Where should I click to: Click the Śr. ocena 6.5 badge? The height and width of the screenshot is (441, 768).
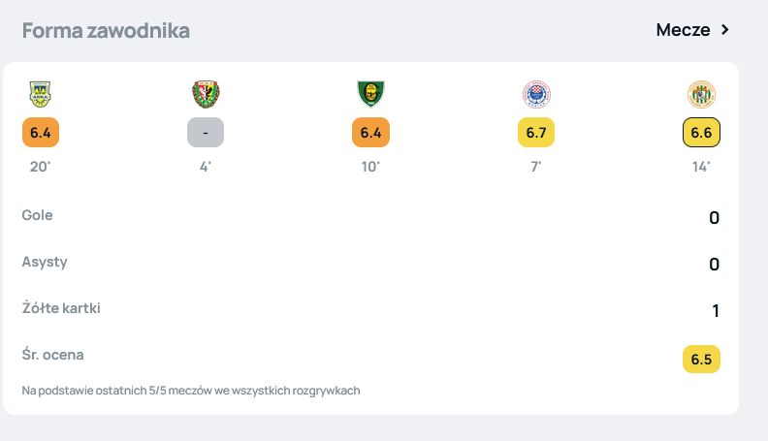coord(701,359)
